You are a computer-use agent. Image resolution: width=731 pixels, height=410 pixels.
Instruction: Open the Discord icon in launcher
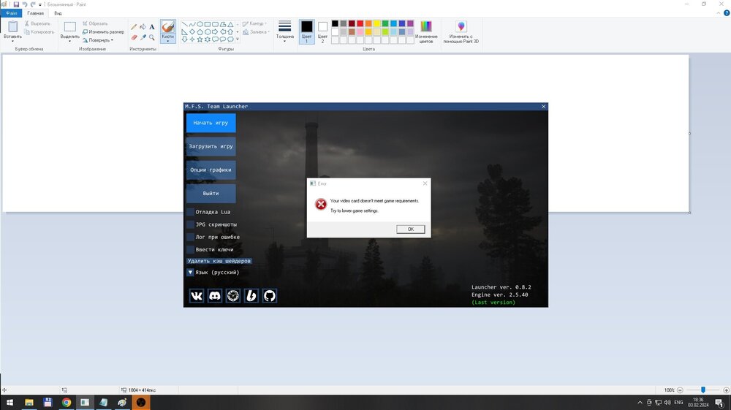pyautogui.click(x=215, y=296)
